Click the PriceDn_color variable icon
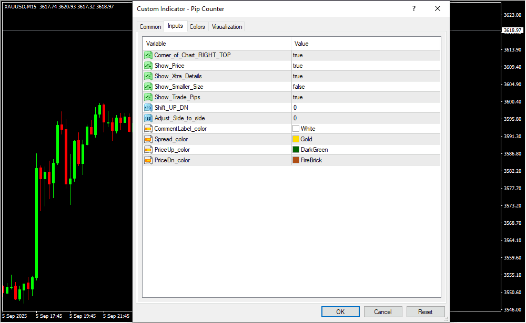This screenshot has height=323, width=526. point(148,160)
